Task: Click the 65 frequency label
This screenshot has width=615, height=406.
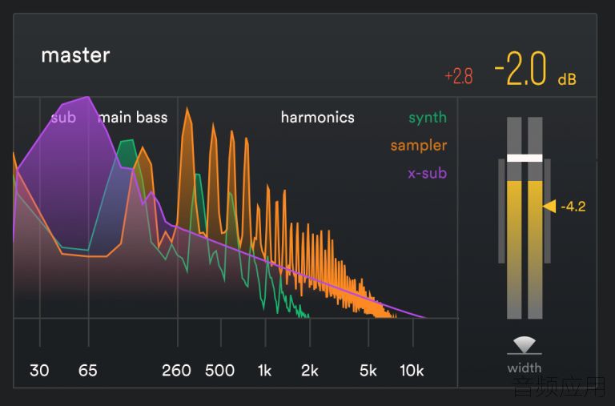Action: click(87, 370)
